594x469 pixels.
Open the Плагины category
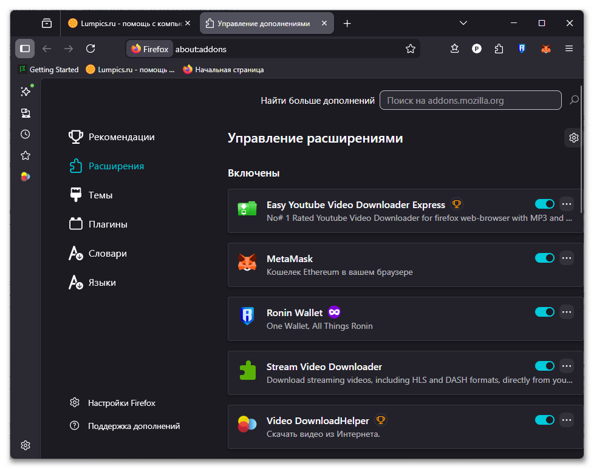pyautogui.click(x=98, y=224)
